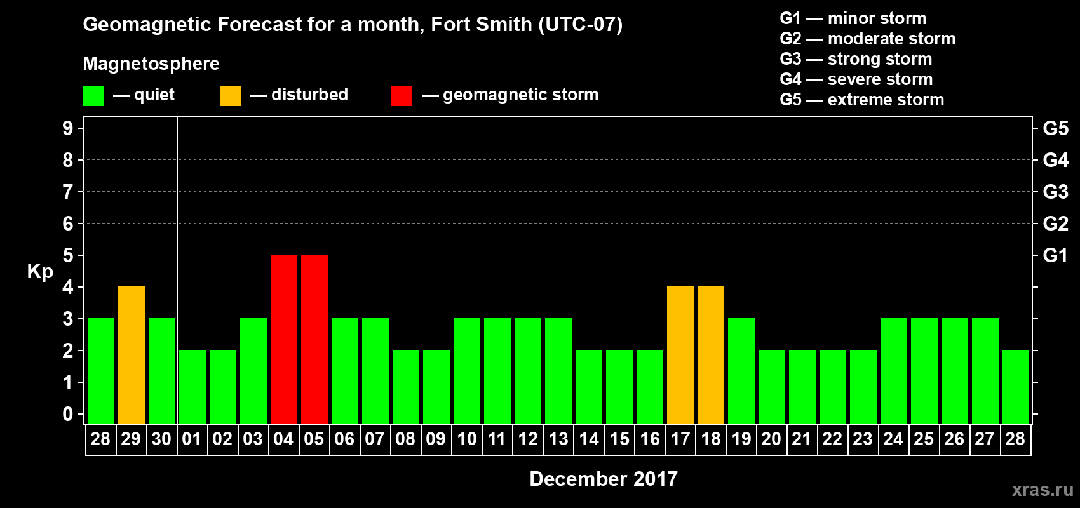Click the '— geomagnetic storm' legend label
The height and width of the screenshot is (508, 1080).
(x=510, y=95)
